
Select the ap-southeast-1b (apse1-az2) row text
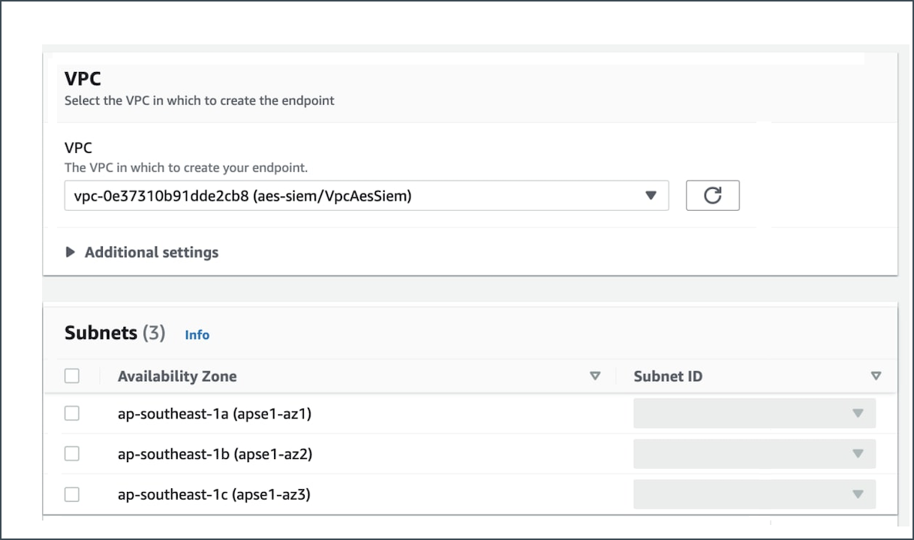pos(215,454)
